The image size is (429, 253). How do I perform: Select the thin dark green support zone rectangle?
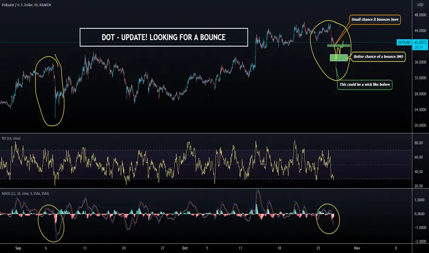(x=339, y=46)
